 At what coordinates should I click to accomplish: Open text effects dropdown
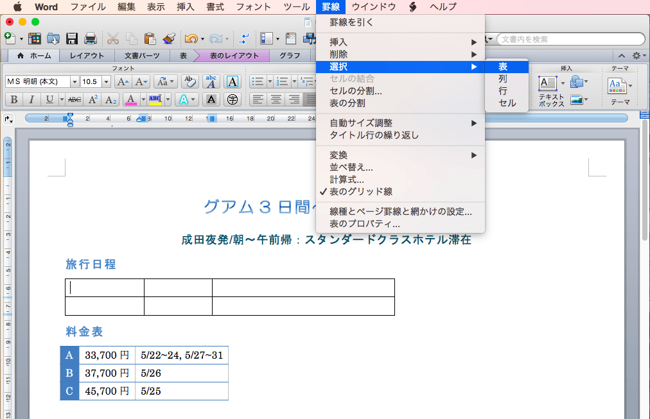pyautogui.click(x=186, y=99)
